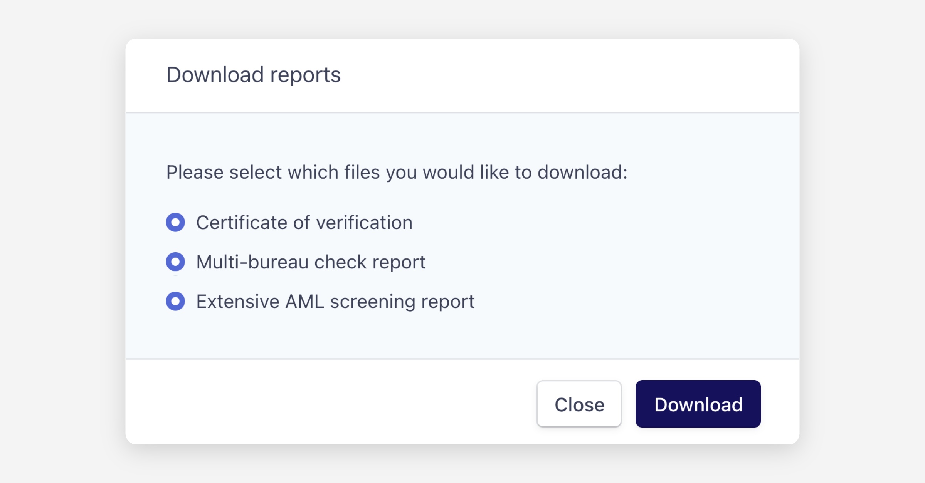Image resolution: width=925 pixels, height=483 pixels.
Task: Click empty space right of AML option
Action: point(636,302)
